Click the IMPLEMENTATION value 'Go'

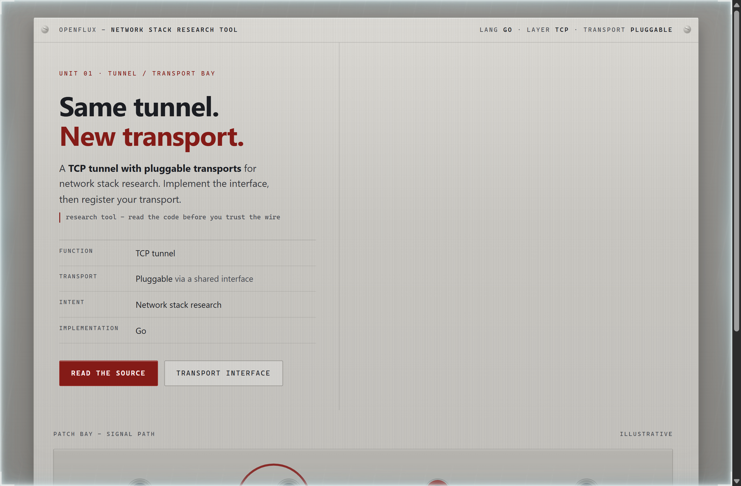click(x=141, y=331)
